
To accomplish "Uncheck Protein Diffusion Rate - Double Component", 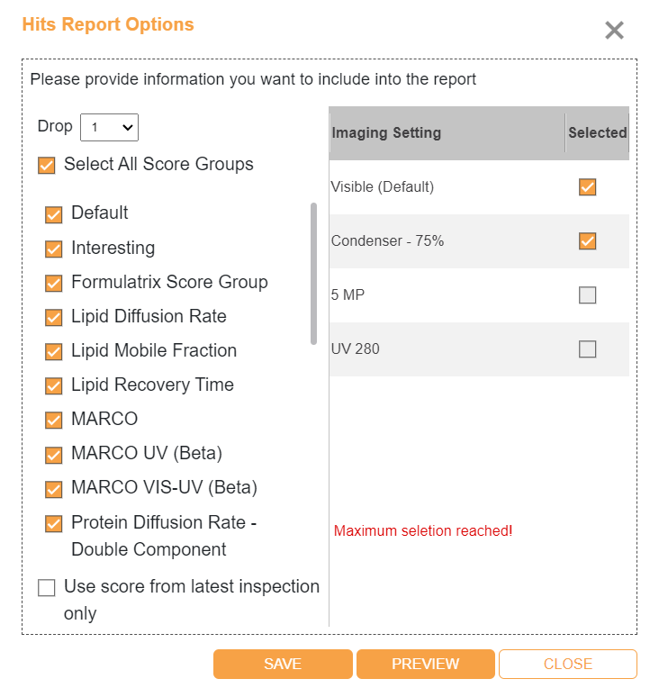I will click(x=53, y=523).
